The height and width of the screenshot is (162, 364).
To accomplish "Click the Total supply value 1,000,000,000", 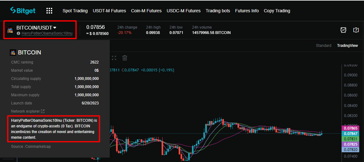I will click(x=87, y=87).
